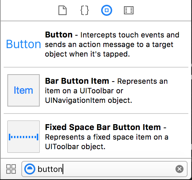
Task: Click description 'item on a UIToolbar or'
Action: (x=84, y=91)
